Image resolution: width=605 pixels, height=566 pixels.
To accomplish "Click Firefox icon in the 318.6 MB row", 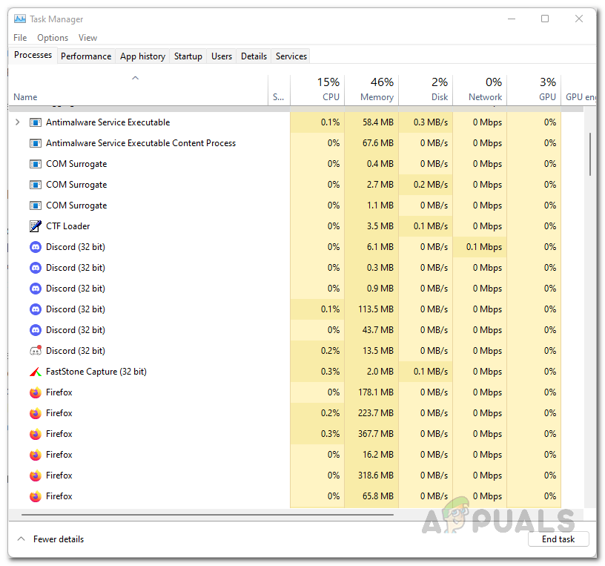I will [35, 475].
